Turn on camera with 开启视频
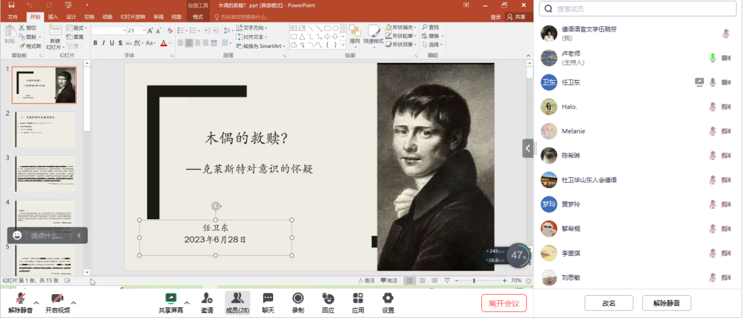This screenshot has width=751, height=318. pos(57,299)
